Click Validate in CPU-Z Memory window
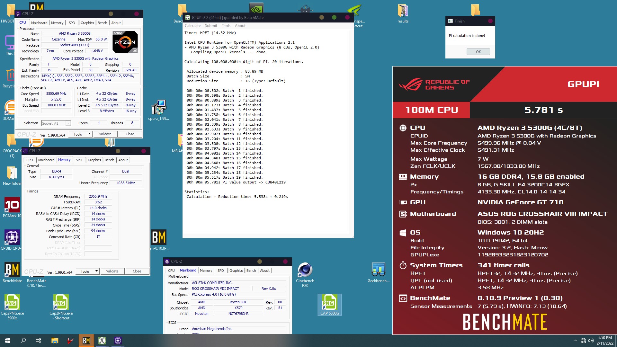 [112, 271]
